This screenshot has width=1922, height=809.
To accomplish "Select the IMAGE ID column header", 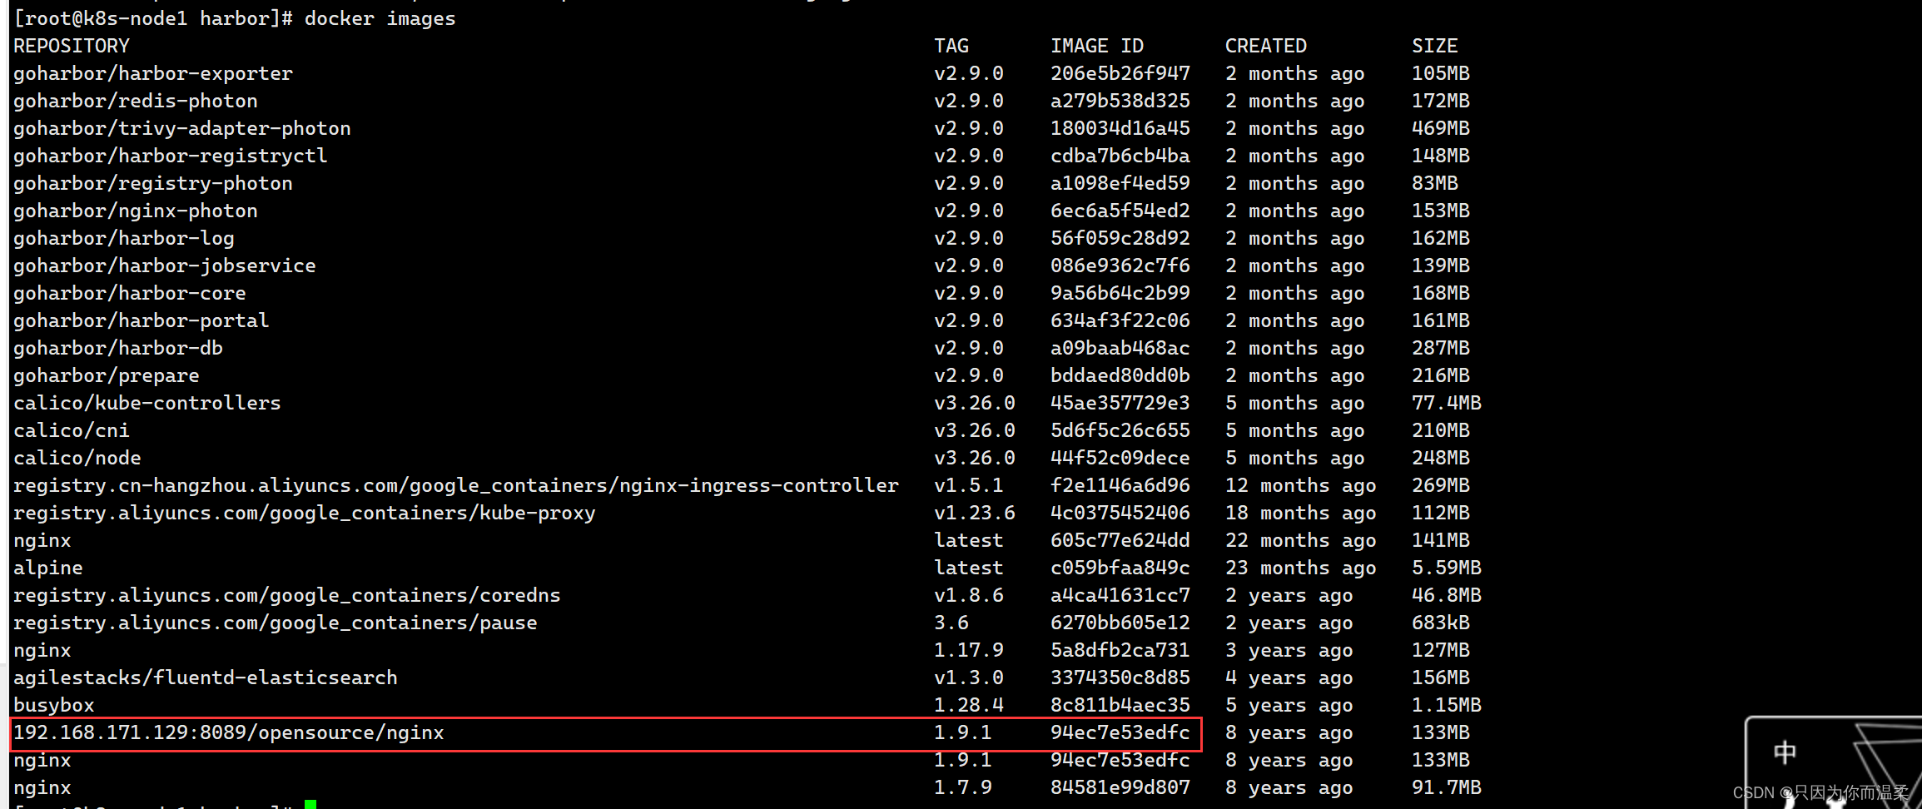I will coord(1097,46).
